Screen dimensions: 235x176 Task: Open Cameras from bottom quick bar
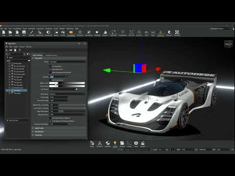coord(122,144)
